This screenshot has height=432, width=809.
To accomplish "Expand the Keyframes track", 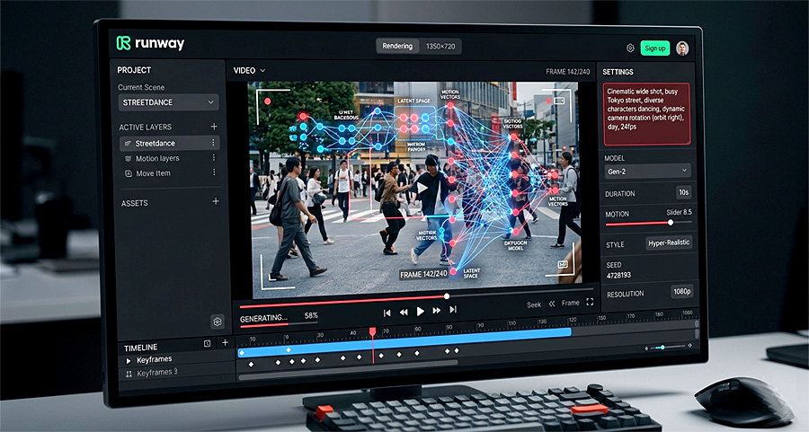I will click(129, 361).
